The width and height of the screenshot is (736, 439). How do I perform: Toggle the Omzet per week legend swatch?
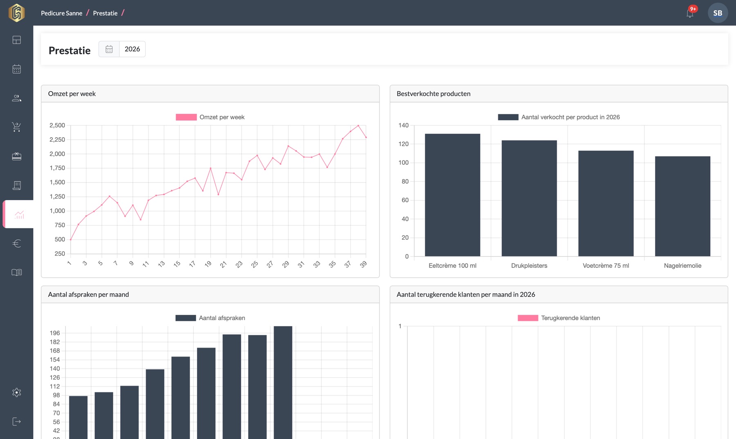[x=186, y=117]
